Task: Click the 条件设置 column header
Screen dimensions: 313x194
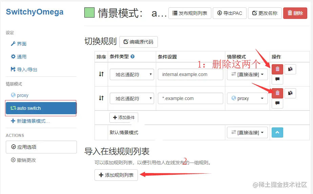Action: pyautogui.click(x=167, y=57)
